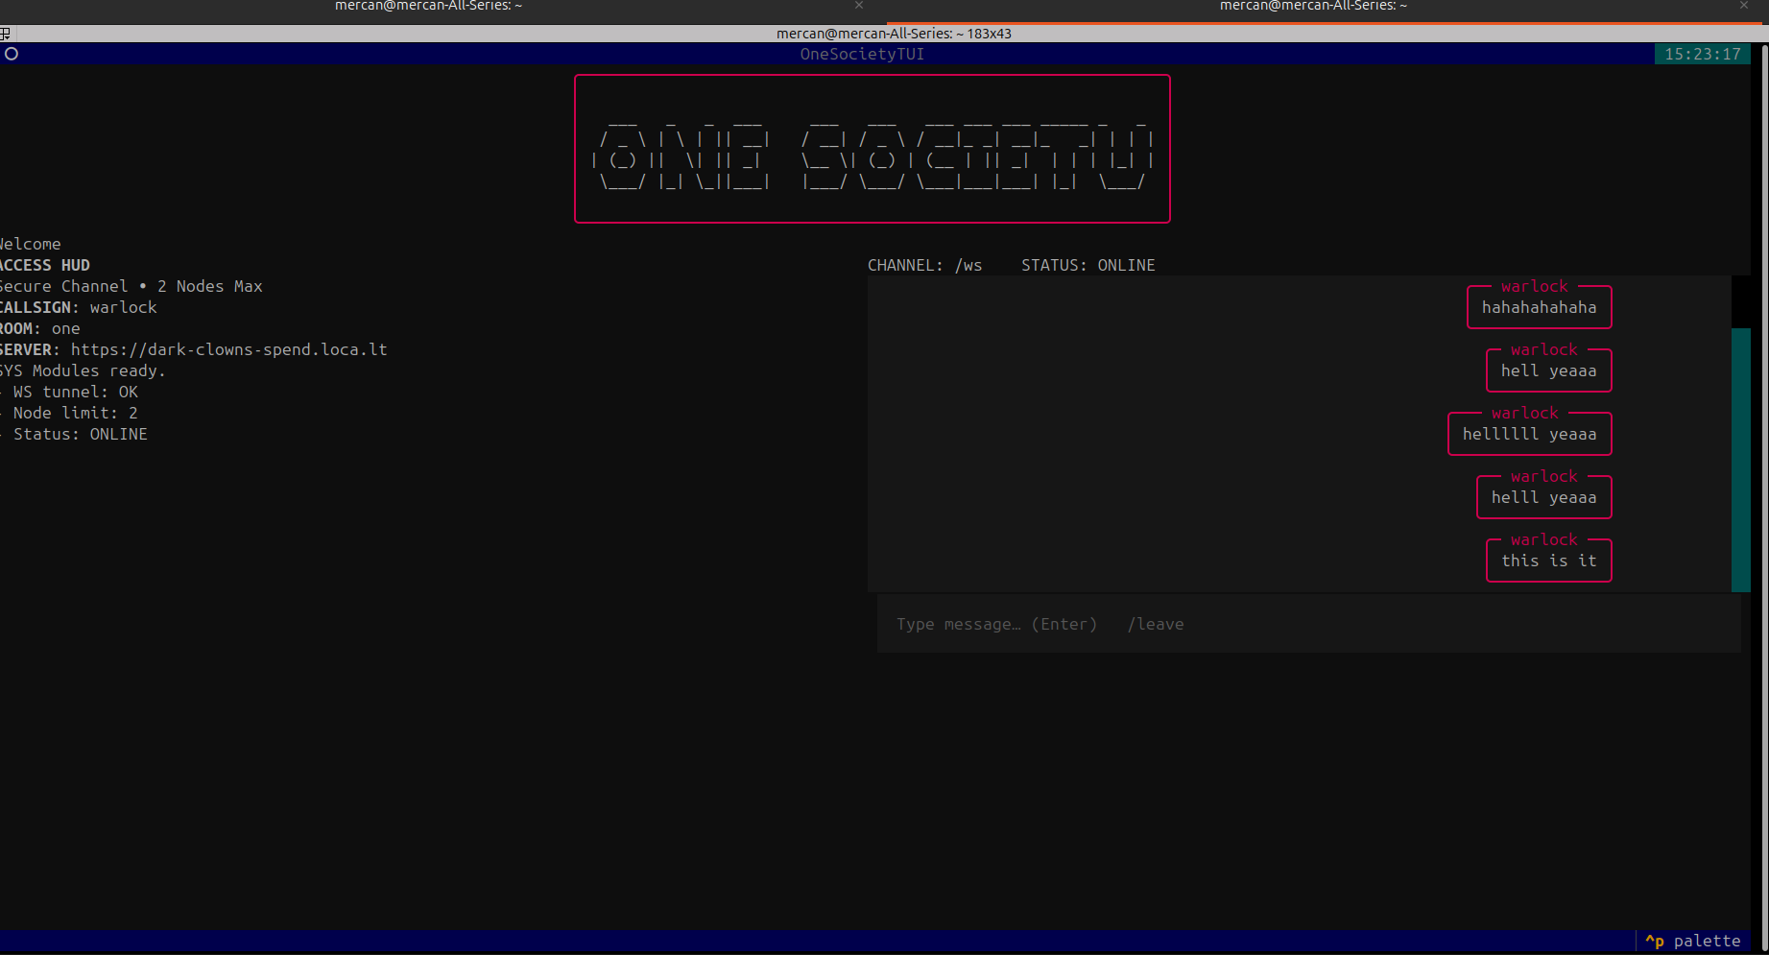This screenshot has width=1769, height=955.
Task: Click the circle command palette icon in header
Action: [12, 54]
